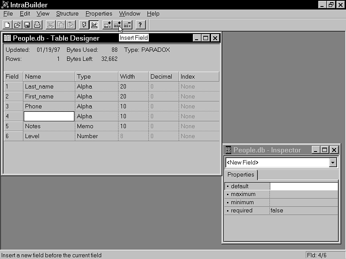Switch to the Properties tab in the Inspector
This screenshot has width=346, height=259.
[x=241, y=175]
